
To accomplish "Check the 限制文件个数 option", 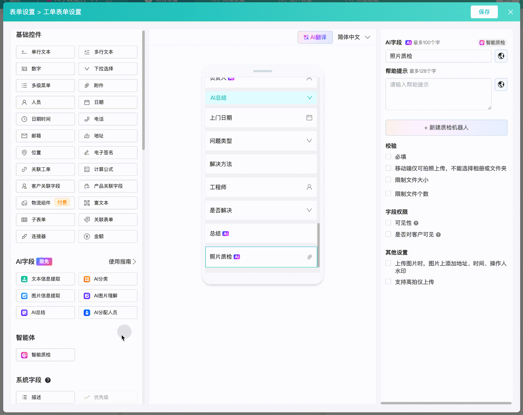I will pos(388,194).
